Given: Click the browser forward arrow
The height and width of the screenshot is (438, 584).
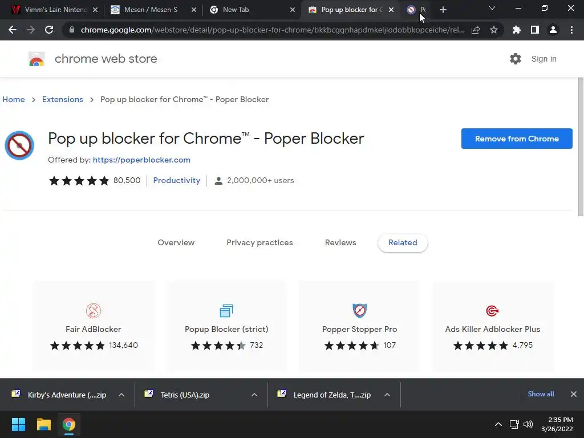Looking at the screenshot, I should point(31,30).
